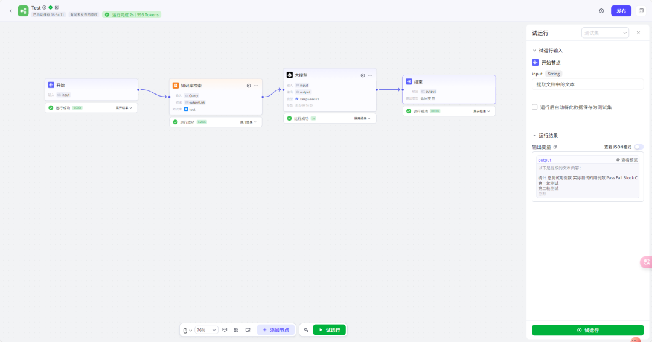Edit the workflow name with pencil icon

tap(57, 7)
